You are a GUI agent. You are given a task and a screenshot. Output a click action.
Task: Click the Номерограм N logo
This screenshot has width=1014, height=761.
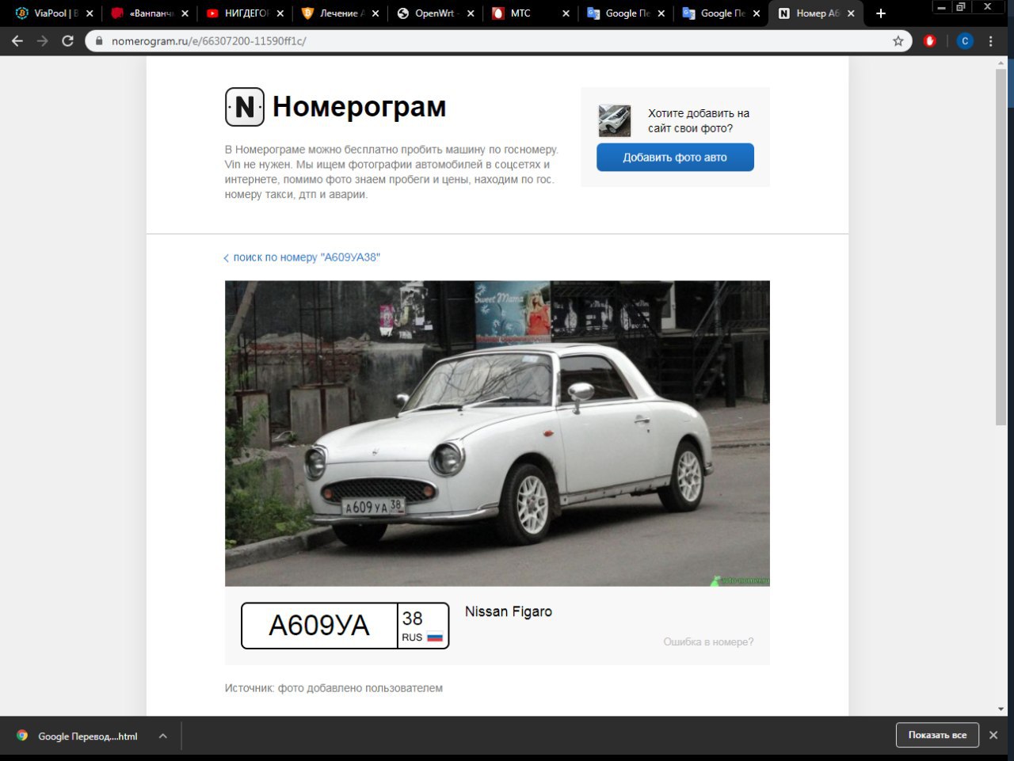point(245,107)
